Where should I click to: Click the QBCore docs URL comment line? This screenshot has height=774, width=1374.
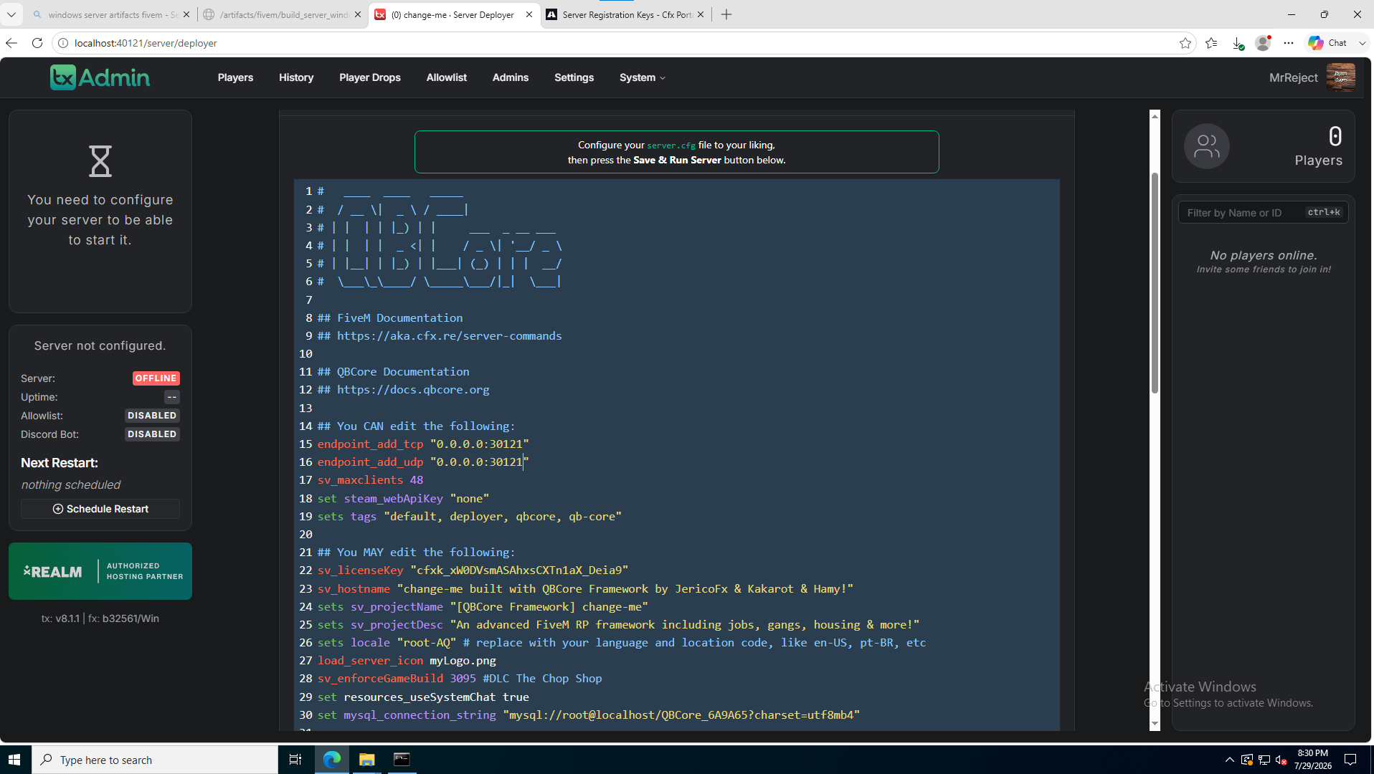tap(403, 390)
